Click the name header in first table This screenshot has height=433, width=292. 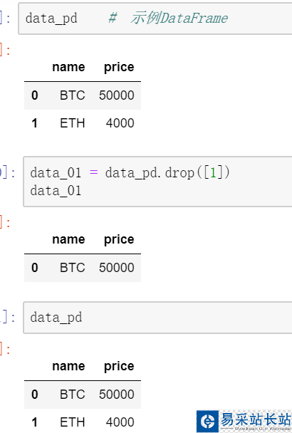point(68,67)
